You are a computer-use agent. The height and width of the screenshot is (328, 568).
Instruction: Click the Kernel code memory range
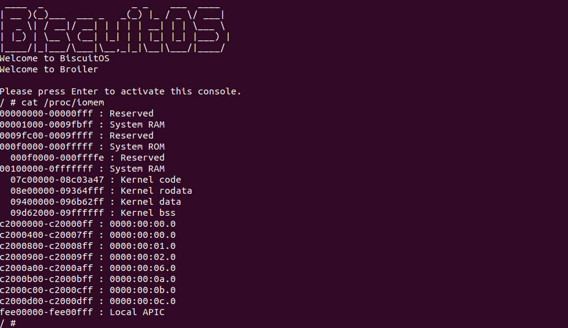(x=96, y=180)
